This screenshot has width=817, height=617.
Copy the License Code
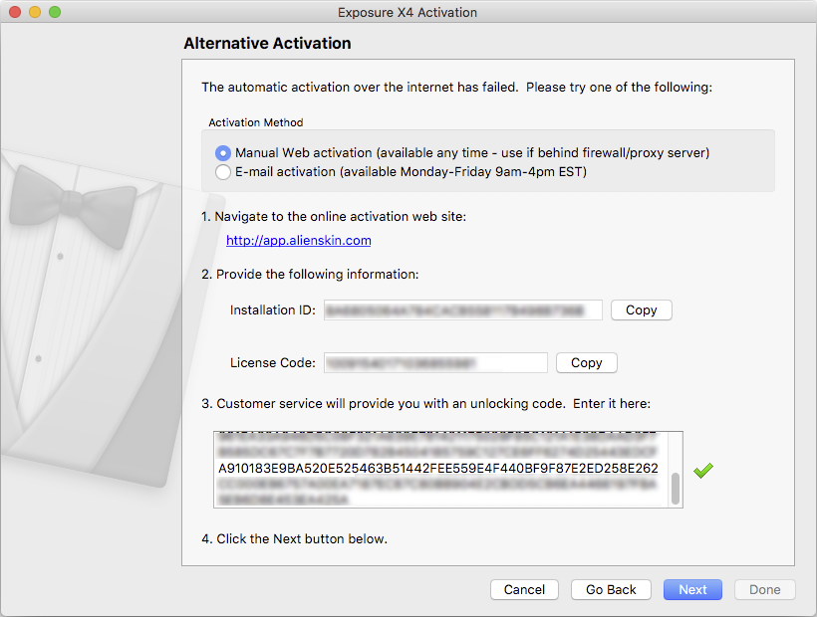pyautogui.click(x=587, y=362)
